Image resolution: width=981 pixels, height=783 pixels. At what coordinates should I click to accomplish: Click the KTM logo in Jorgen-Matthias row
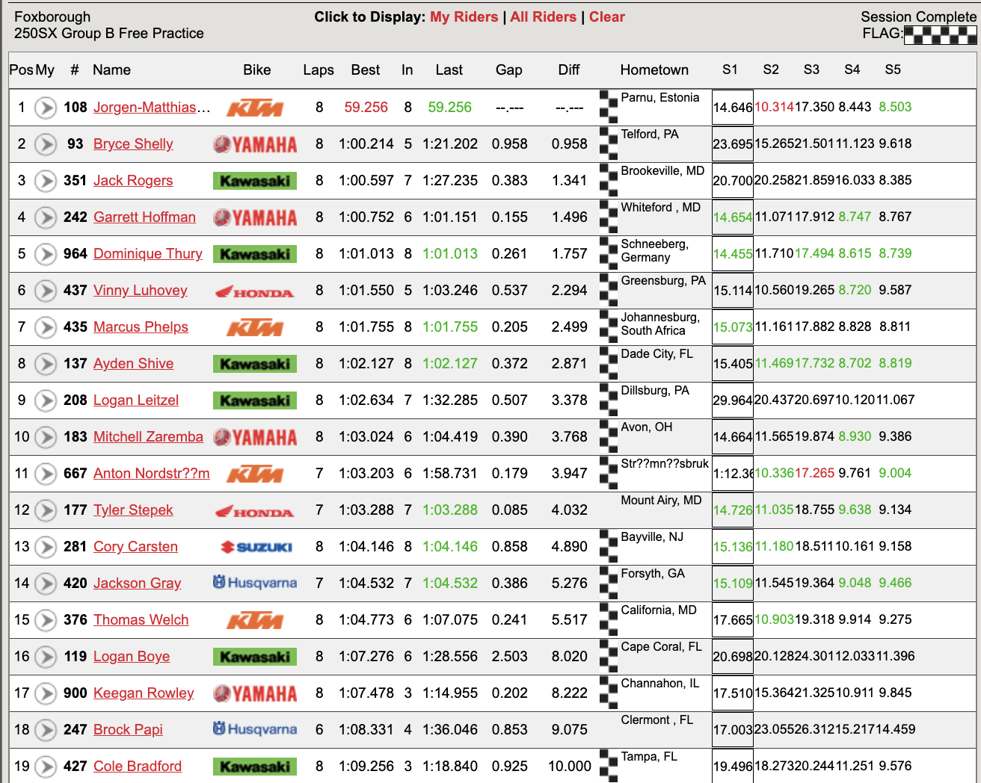[255, 108]
